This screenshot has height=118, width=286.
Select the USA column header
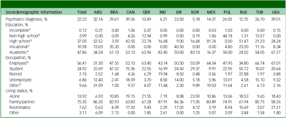point(276,12)
